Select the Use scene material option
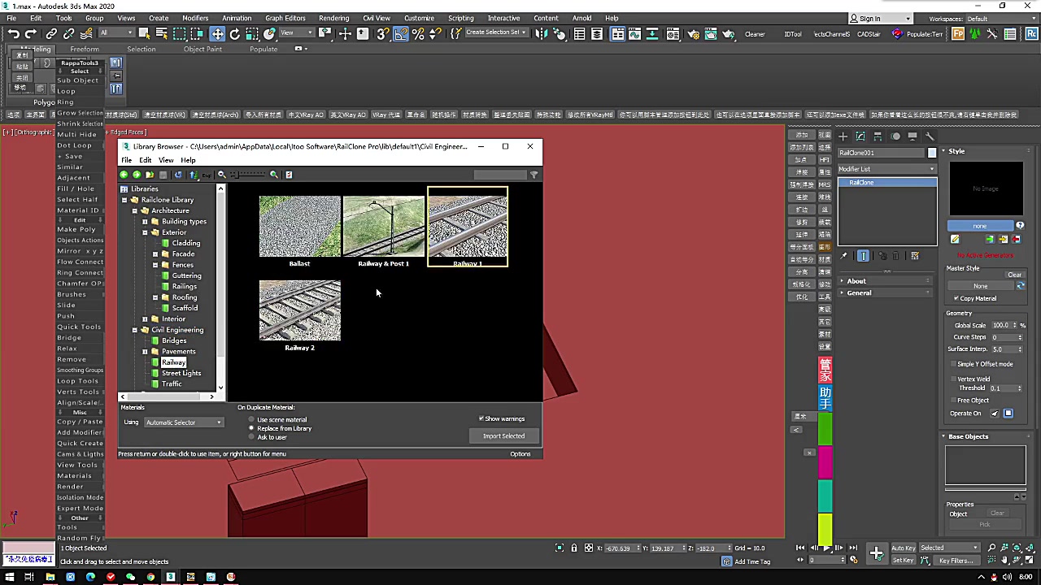 (251, 419)
